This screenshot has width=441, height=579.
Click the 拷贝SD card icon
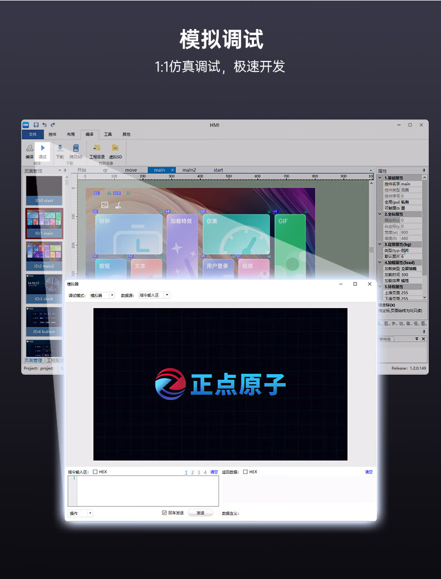click(76, 148)
